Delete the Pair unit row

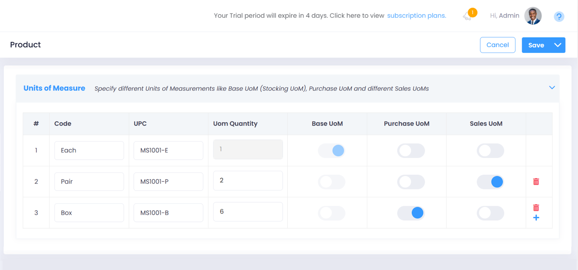click(x=536, y=182)
